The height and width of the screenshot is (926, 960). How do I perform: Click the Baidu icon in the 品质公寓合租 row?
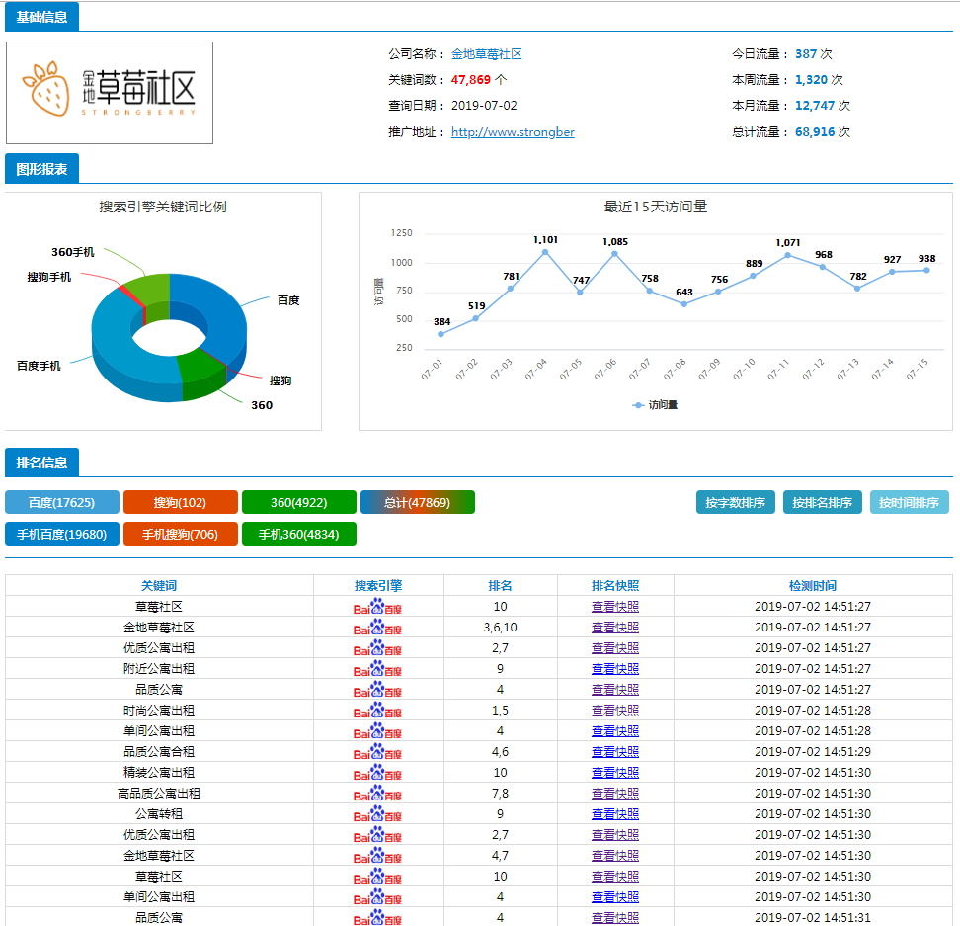(x=378, y=752)
